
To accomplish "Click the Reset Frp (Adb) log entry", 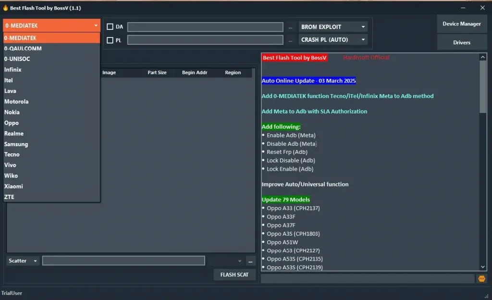I will pos(287,152).
